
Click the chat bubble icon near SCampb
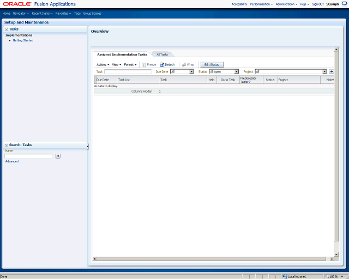344,4
